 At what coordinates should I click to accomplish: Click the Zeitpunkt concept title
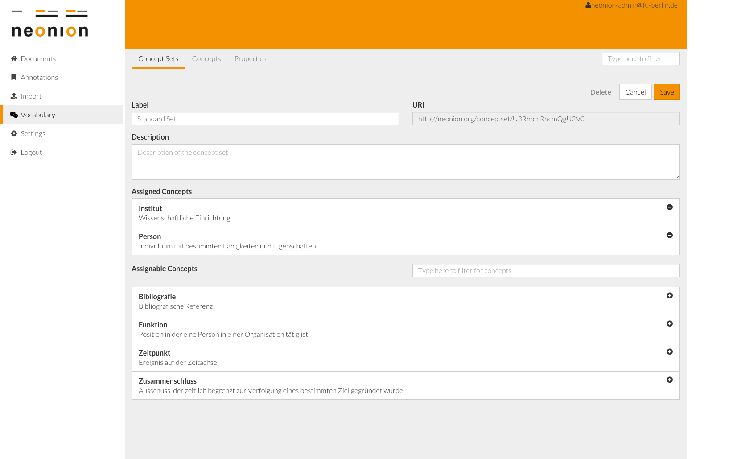154,353
